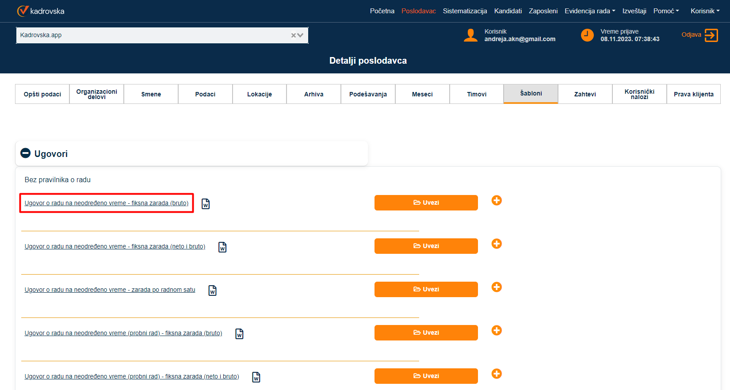Go to Zaposleni in the top menu
This screenshot has width=730, height=390.
point(543,11)
